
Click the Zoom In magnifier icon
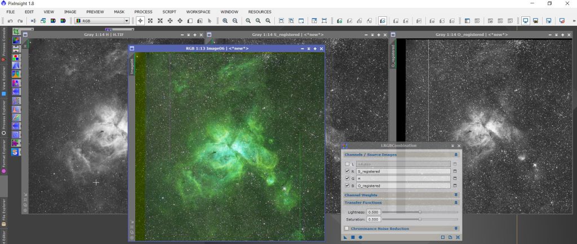(x=225, y=21)
